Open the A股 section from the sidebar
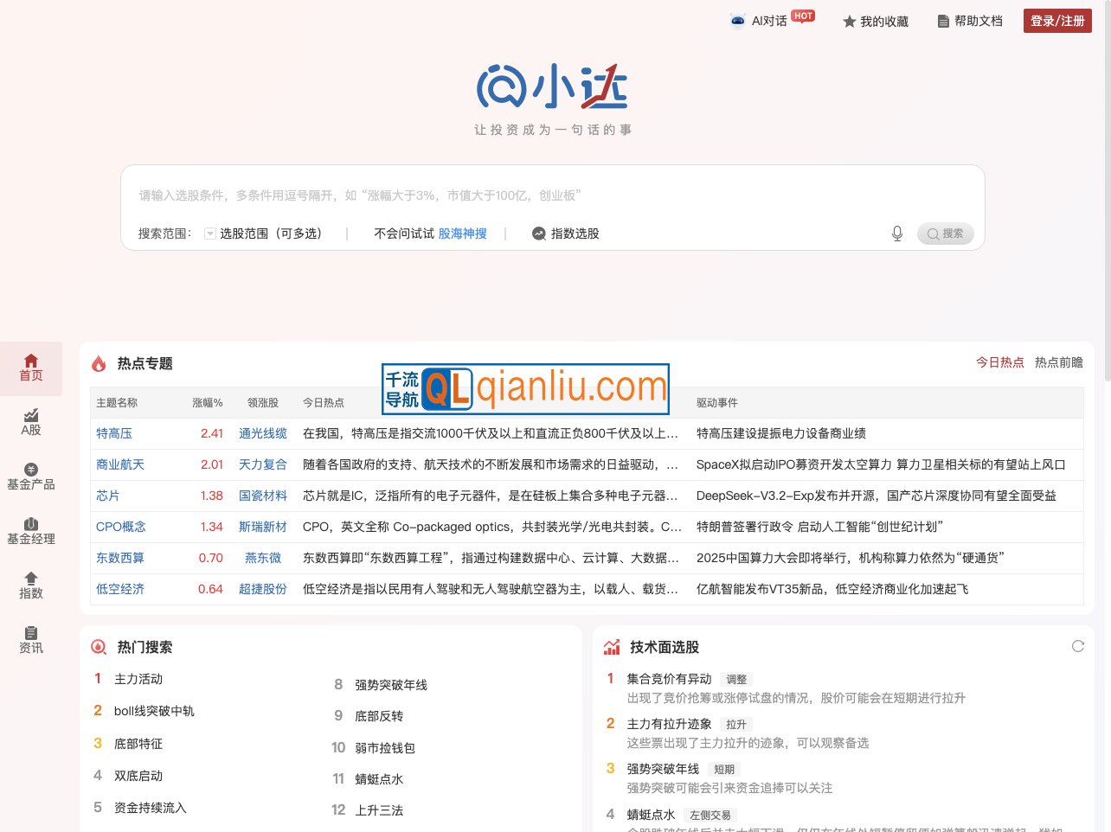This screenshot has width=1111, height=832. coord(30,421)
